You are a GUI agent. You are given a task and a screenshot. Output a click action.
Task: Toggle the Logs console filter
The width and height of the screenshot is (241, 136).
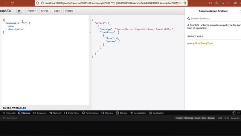(197, 118)
